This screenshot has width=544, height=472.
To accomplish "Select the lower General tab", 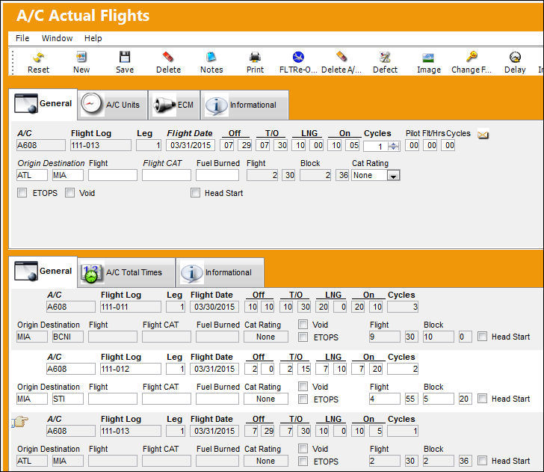I will coord(43,272).
